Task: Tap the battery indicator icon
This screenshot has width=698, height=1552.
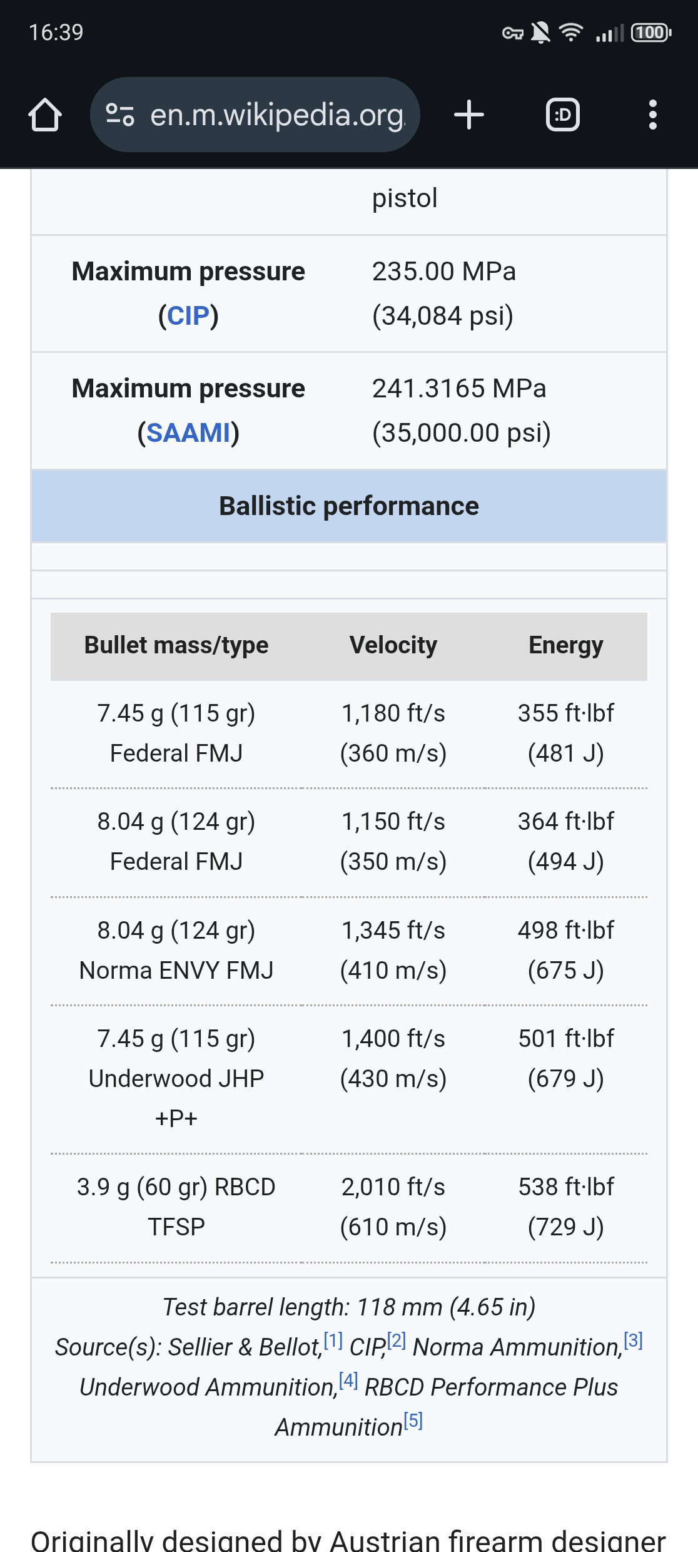Action: point(651,32)
